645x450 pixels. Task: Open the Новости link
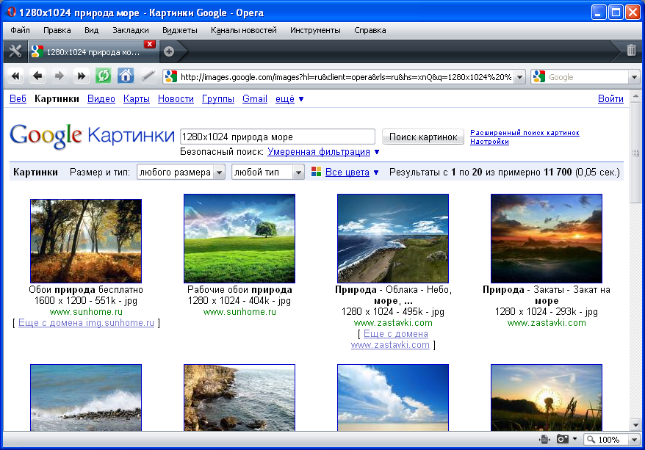pos(176,98)
